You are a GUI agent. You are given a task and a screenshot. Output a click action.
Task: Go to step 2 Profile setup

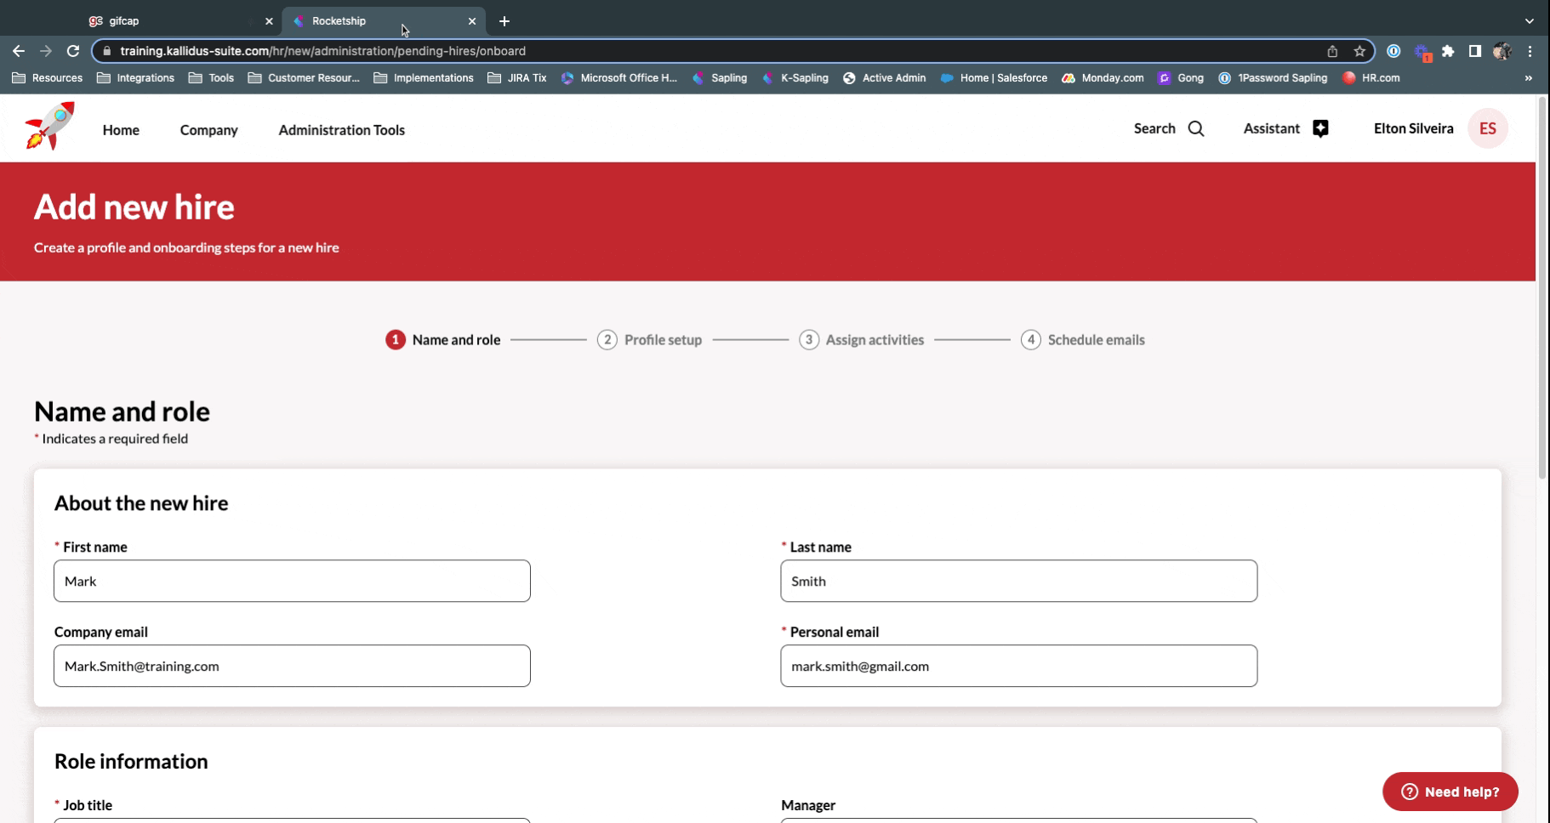tap(650, 340)
